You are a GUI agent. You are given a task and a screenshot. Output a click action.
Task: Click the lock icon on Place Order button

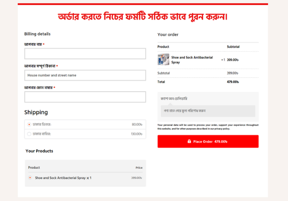[x=189, y=142]
